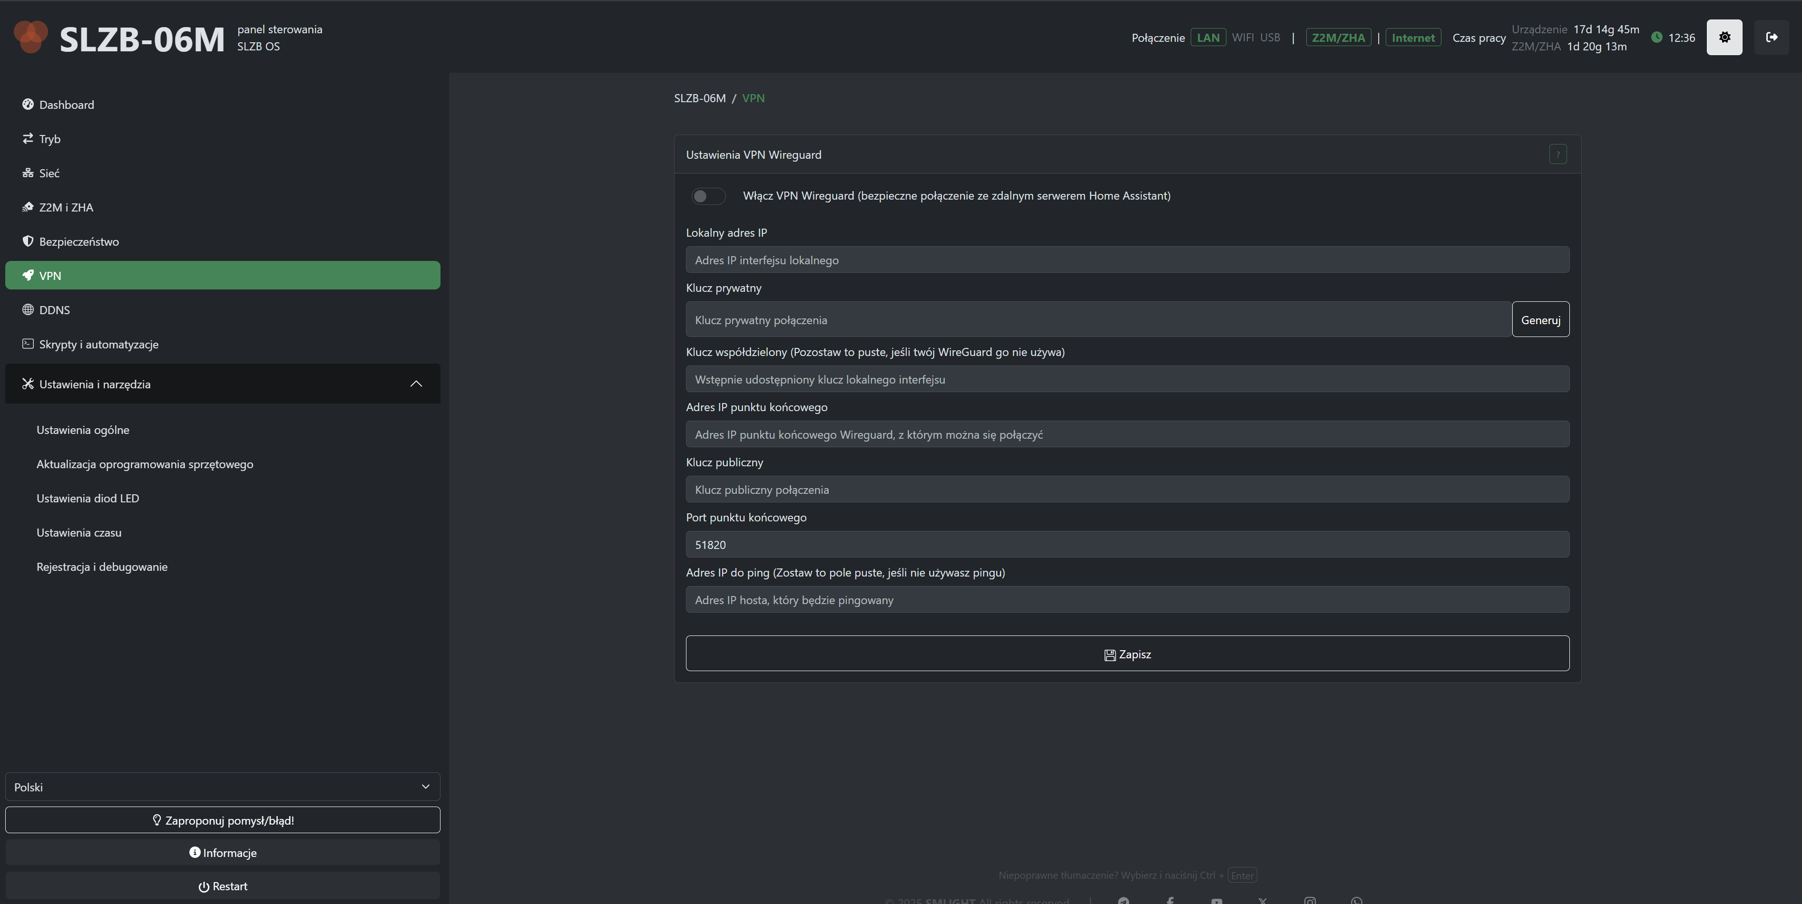
Task: Click the SLZB-06M logo icon
Action: pyautogui.click(x=31, y=37)
